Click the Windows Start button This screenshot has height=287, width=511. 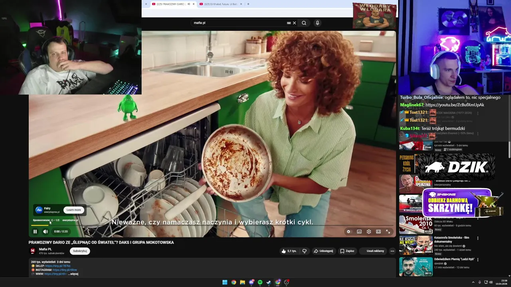pos(225,282)
